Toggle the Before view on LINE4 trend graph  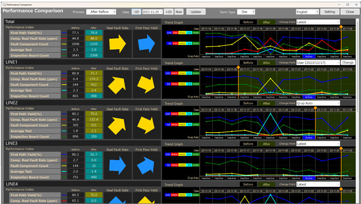coord(248,184)
